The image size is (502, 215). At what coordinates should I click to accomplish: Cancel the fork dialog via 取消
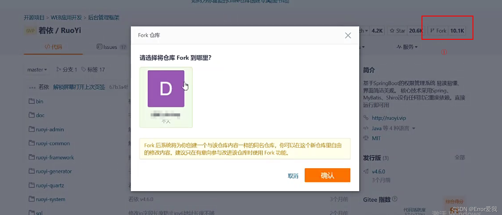(x=293, y=176)
